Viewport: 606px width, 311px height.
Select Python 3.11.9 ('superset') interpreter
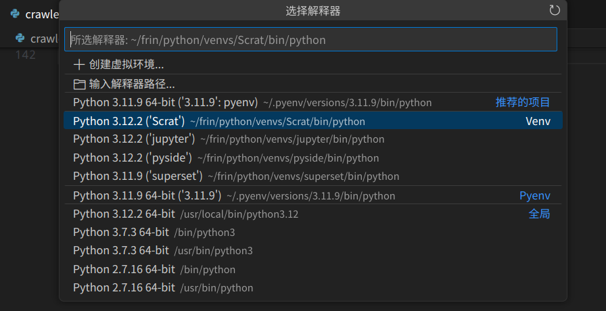click(x=313, y=176)
